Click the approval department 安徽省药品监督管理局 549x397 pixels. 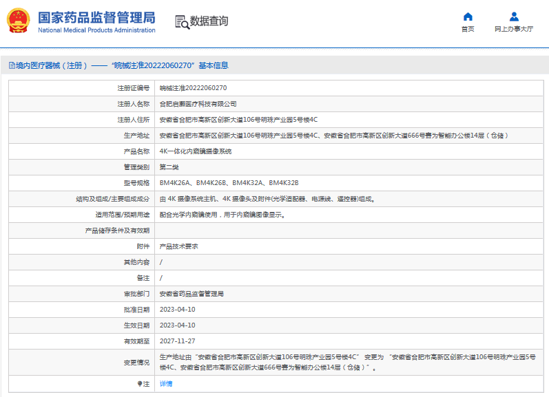point(191,294)
